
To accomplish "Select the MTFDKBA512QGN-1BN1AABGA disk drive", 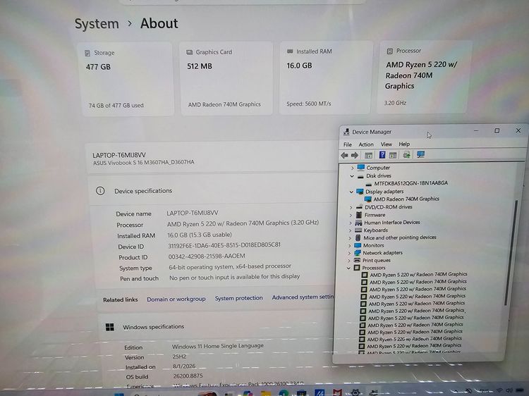I will coord(411,183).
